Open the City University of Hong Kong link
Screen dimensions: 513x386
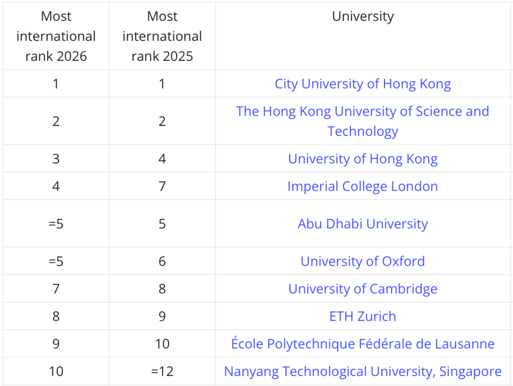click(x=362, y=84)
